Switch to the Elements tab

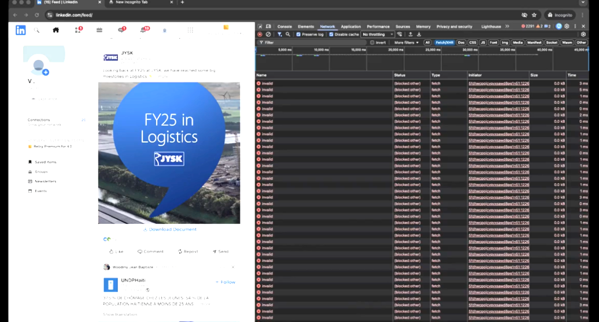[x=306, y=27]
